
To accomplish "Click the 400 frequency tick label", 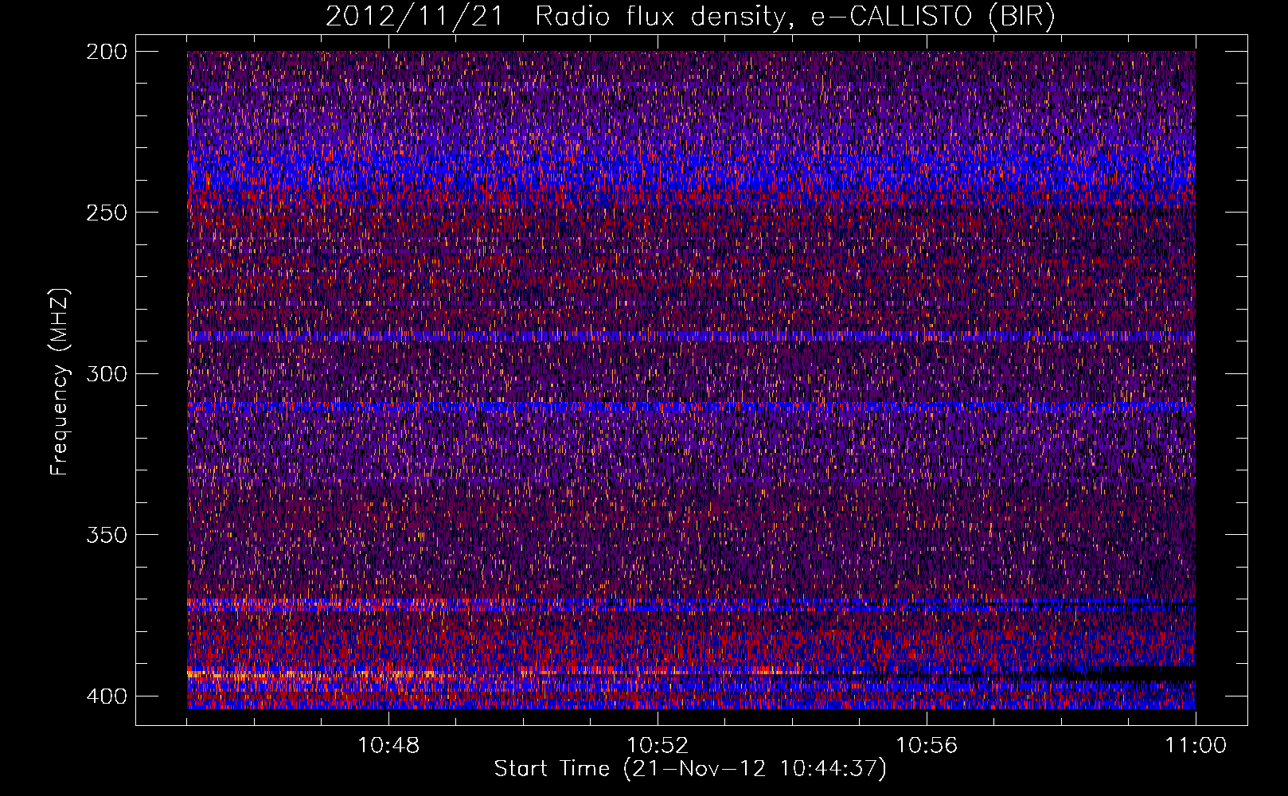I will click(106, 696).
